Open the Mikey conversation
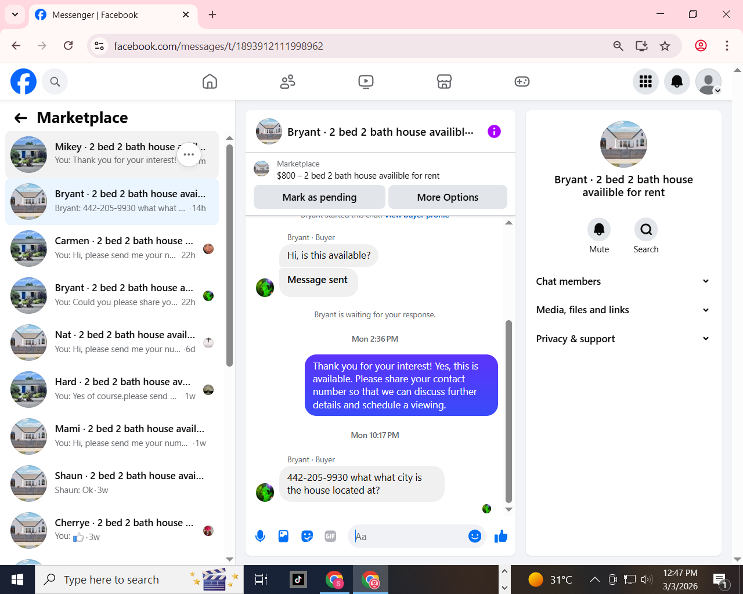This screenshot has width=743, height=594. [112, 155]
